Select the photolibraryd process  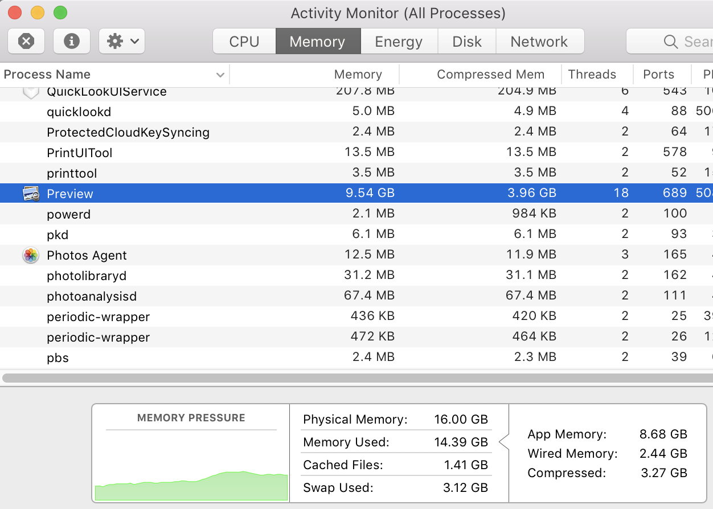click(x=87, y=276)
